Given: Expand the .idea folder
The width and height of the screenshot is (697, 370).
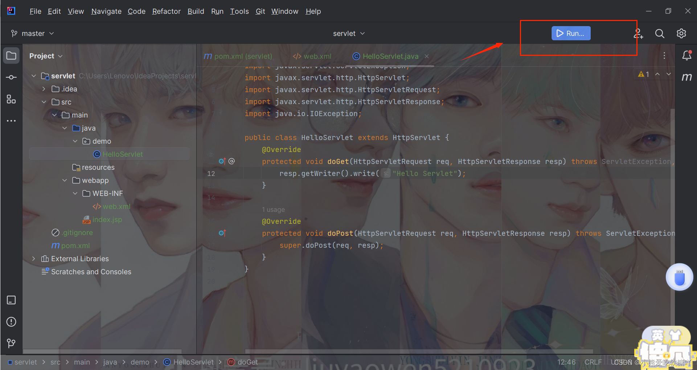Looking at the screenshot, I should click(x=44, y=89).
